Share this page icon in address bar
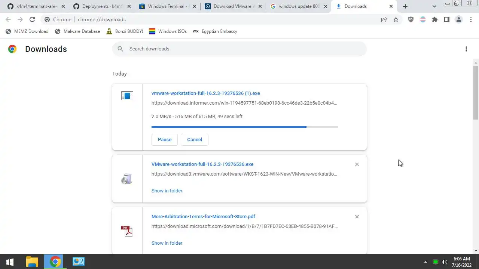 click(384, 19)
